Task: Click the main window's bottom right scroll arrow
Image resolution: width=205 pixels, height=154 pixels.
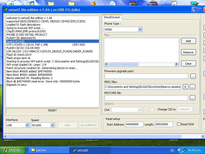Action: (x=203, y=136)
